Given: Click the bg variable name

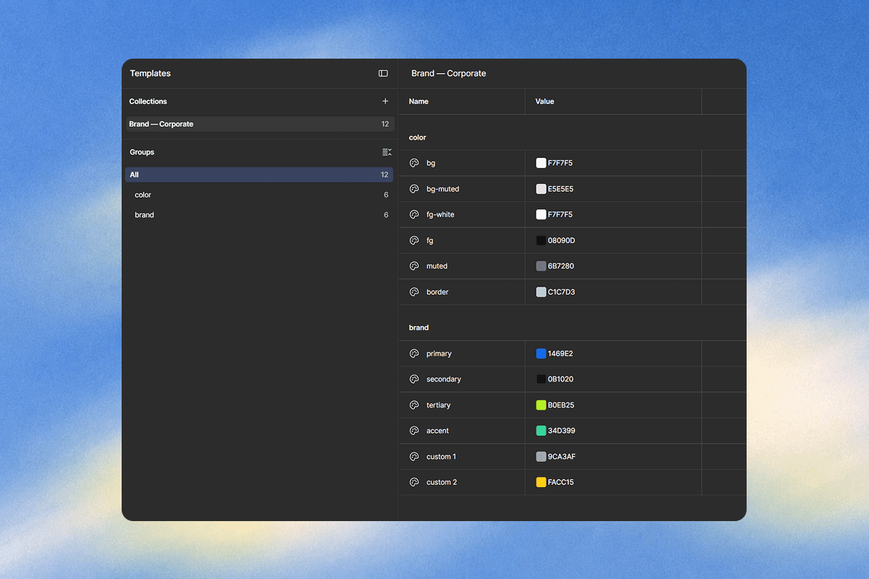Looking at the screenshot, I should [431, 163].
